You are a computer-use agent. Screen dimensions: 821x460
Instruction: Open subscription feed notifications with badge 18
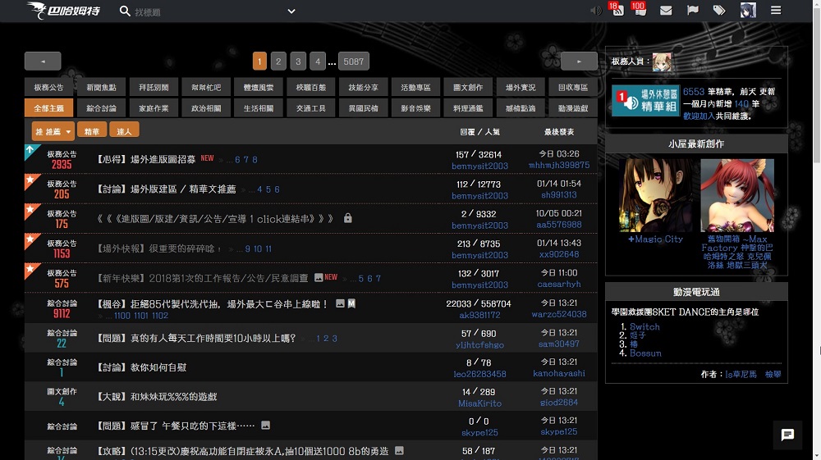(617, 9)
